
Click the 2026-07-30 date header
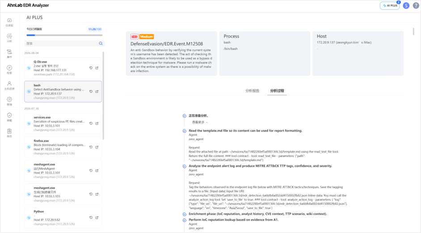point(31,108)
